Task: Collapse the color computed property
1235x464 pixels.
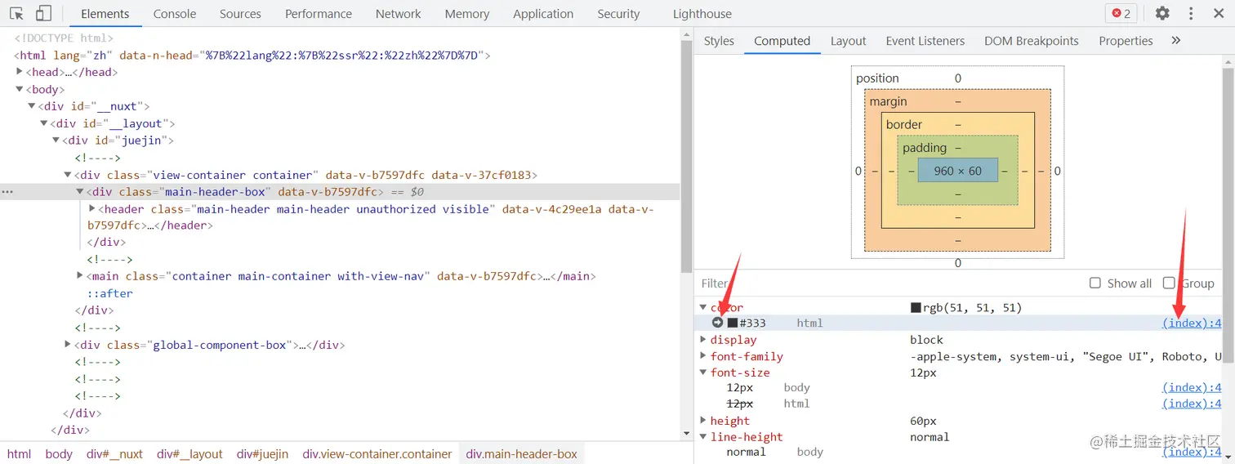Action: (703, 307)
